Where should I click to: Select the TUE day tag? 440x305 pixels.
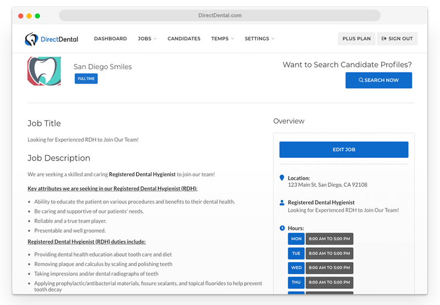tap(296, 253)
